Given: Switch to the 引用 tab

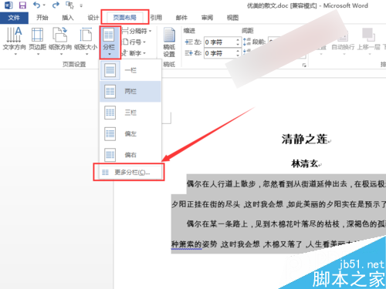Looking at the screenshot, I should point(156,18).
